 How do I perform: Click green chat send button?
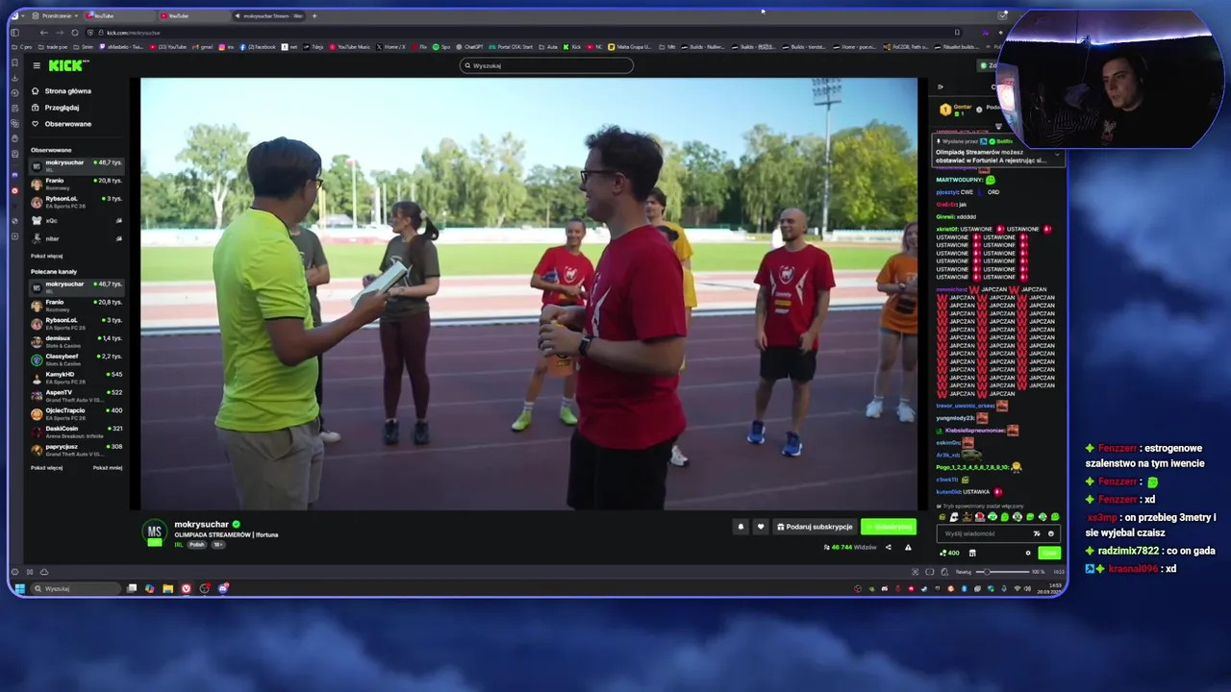pyautogui.click(x=1049, y=553)
